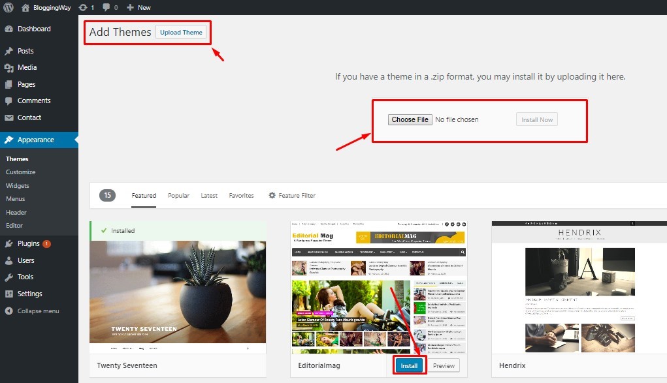Open the Twenty Seventeen theme thumbnail
The height and width of the screenshot is (383, 667).
tap(178, 287)
